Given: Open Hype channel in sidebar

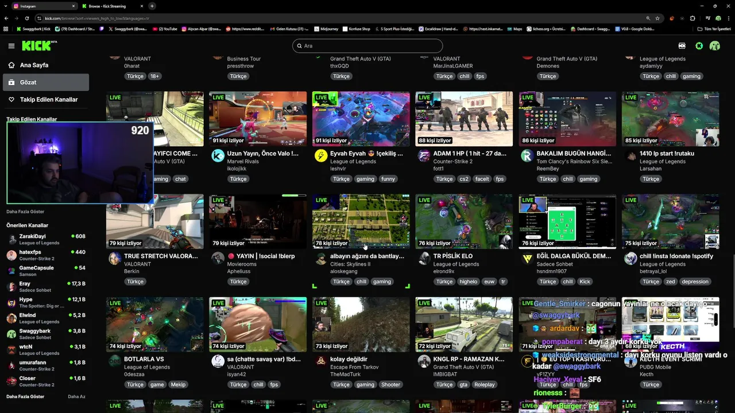Looking at the screenshot, I should 46,302.
